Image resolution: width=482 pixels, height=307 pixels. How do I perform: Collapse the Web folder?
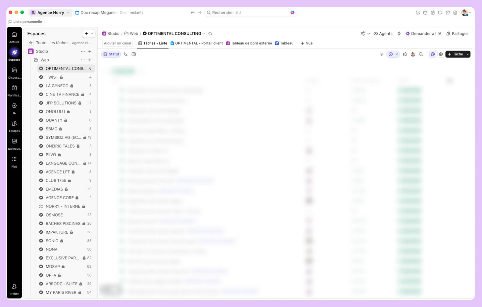36,60
